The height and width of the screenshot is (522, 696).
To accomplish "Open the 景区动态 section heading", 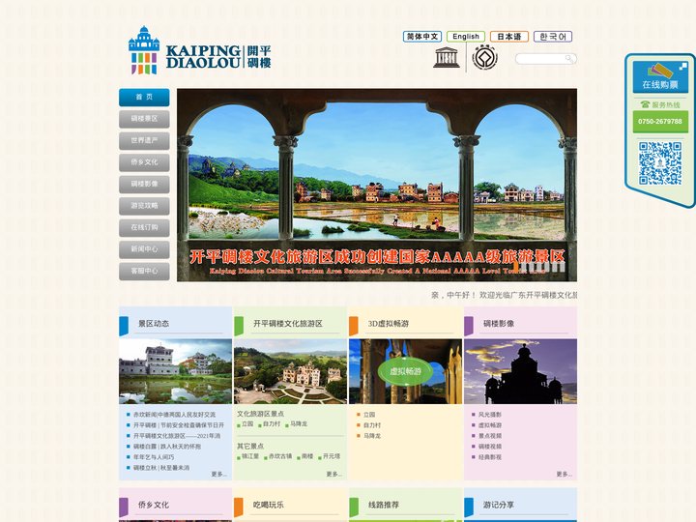I will (154, 324).
